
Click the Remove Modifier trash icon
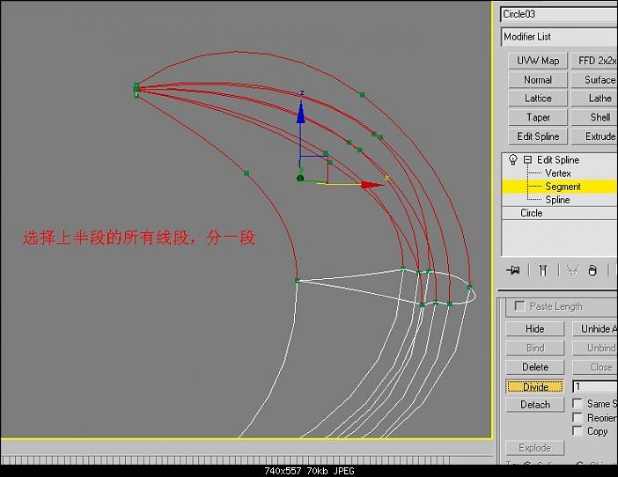[592, 270]
